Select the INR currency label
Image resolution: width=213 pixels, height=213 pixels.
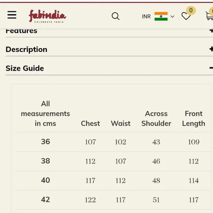[146, 17]
